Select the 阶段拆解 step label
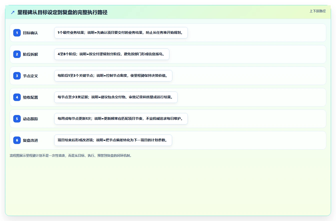This screenshot has width=336, height=221. pyautogui.click(x=30, y=54)
